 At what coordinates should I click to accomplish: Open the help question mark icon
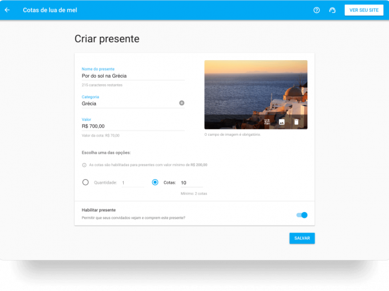click(x=316, y=10)
